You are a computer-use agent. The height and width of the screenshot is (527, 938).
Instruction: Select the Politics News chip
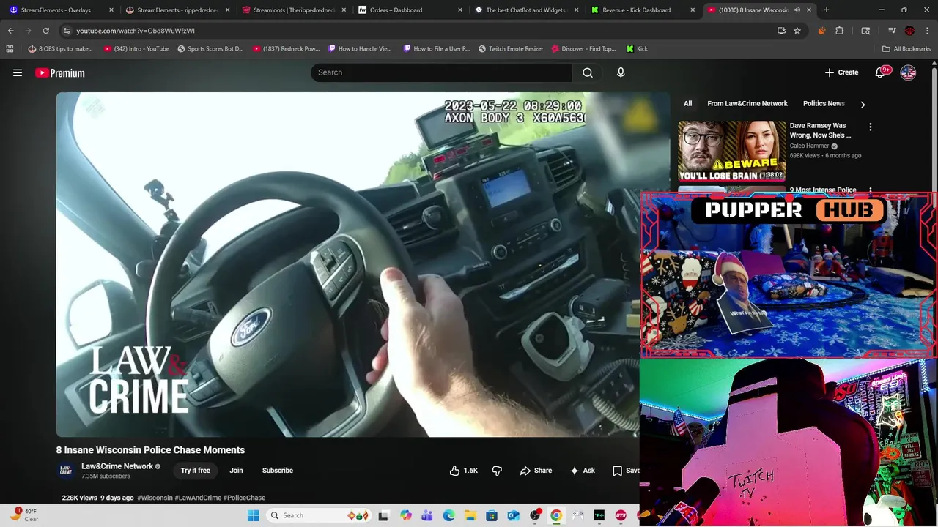tap(824, 104)
